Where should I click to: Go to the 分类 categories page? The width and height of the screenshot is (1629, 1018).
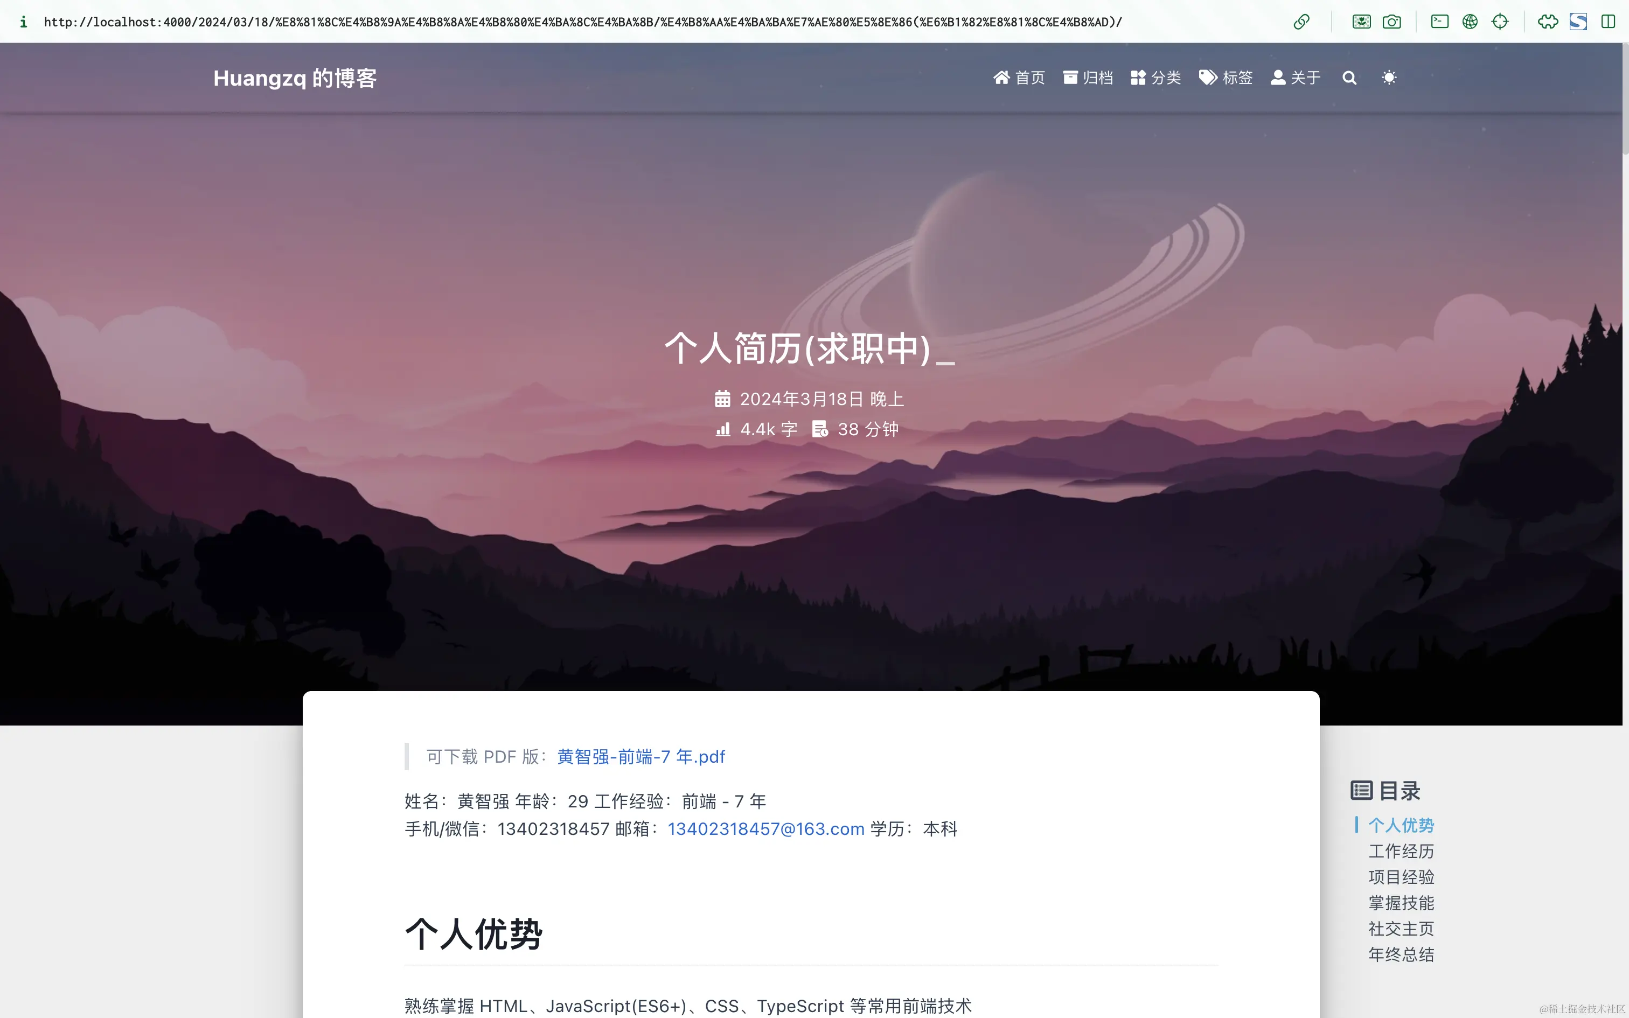pyautogui.click(x=1156, y=78)
